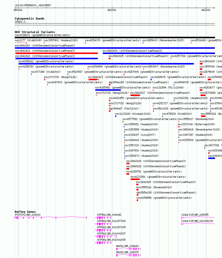Open esv2717031 (Wong2012b) label
This screenshot has height=258, width=222.
[112, 93]
